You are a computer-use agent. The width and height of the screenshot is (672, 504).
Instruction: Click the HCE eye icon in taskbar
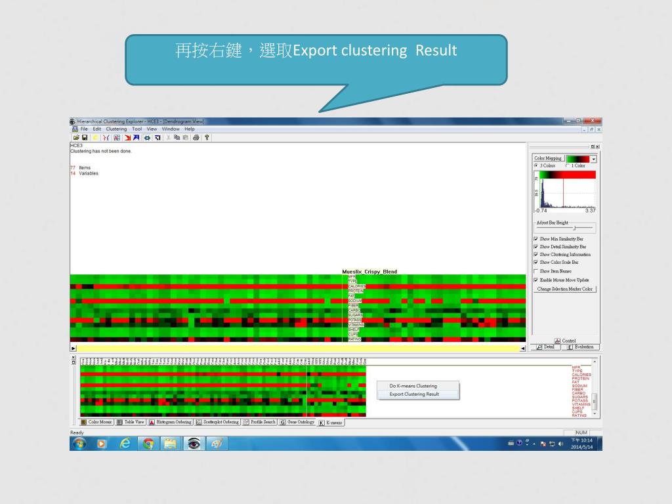click(194, 444)
